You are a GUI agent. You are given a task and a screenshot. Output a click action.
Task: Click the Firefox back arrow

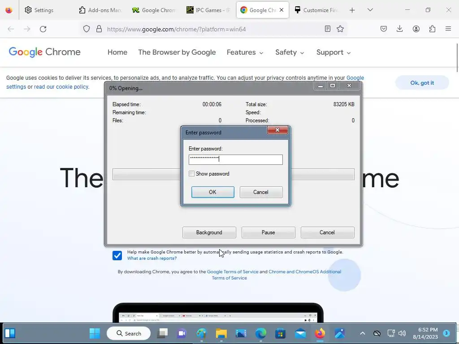(x=11, y=29)
